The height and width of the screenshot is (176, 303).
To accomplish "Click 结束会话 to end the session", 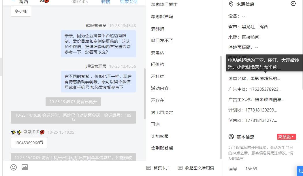I will [x=129, y=2].
